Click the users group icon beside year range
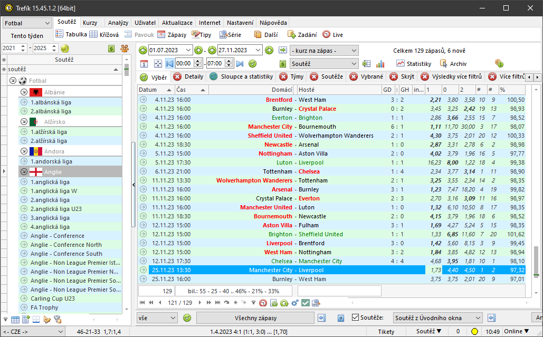The image size is (543, 337). point(125,49)
